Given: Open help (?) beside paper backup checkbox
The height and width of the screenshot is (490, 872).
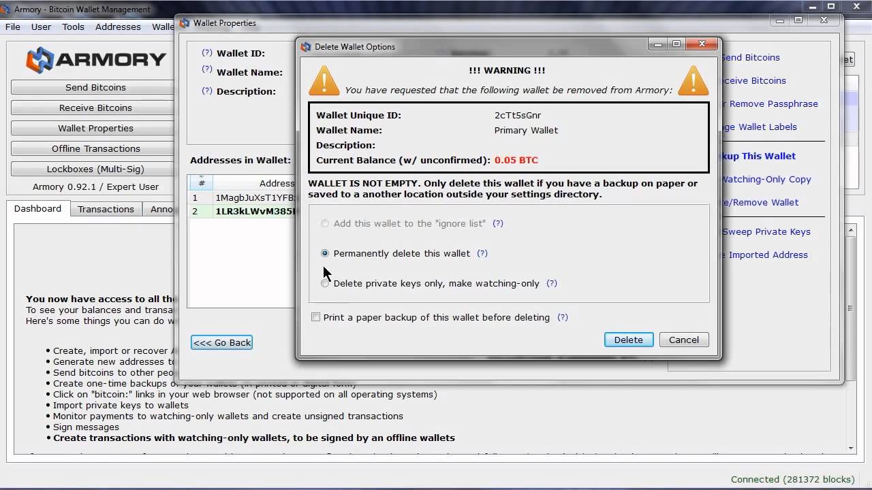Looking at the screenshot, I should [x=563, y=317].
